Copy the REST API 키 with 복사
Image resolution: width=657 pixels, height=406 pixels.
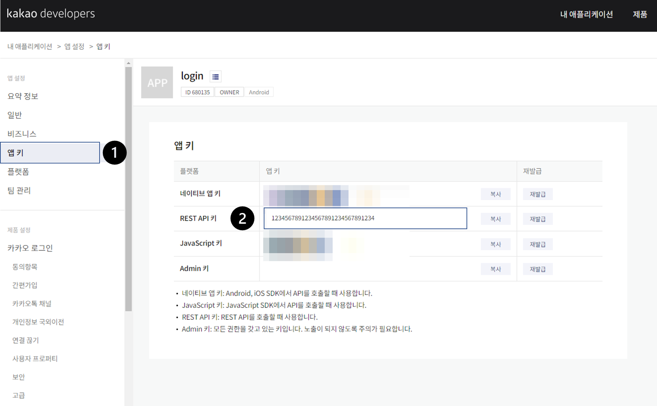(x=495, y=219)
